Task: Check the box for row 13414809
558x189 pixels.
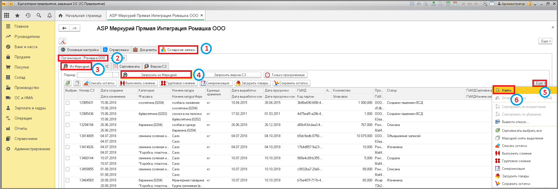Action: click(68, 136)
